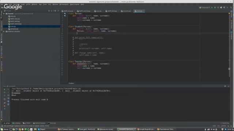The image size is (234, 131).
Task: Switch to the hw05_easy.py editor tab
Action: coord(68,11)
